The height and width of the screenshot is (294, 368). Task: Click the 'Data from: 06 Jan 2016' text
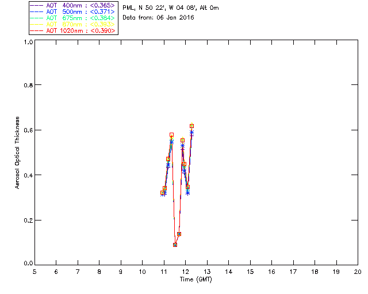click(x=158, y=17)
